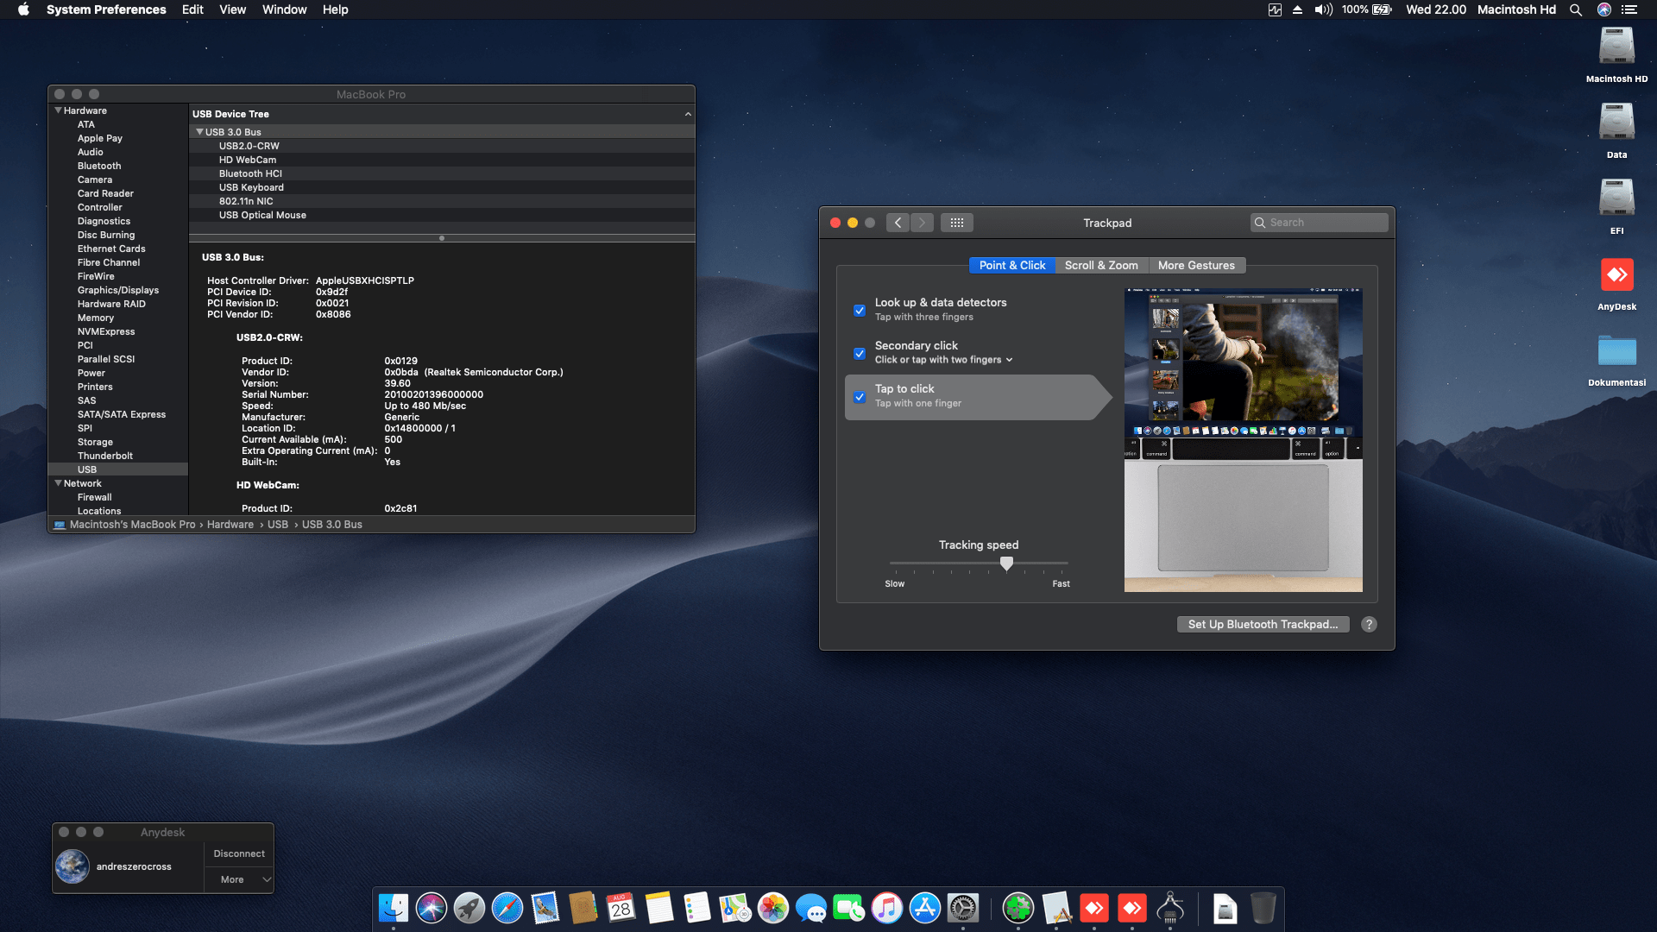Click USB Device Tree sort chevron
The image size is (1657, 932).
(688, 114)
